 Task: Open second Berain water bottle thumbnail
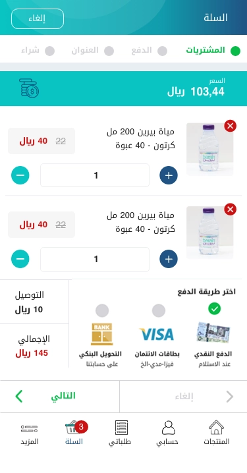point(209,233)
